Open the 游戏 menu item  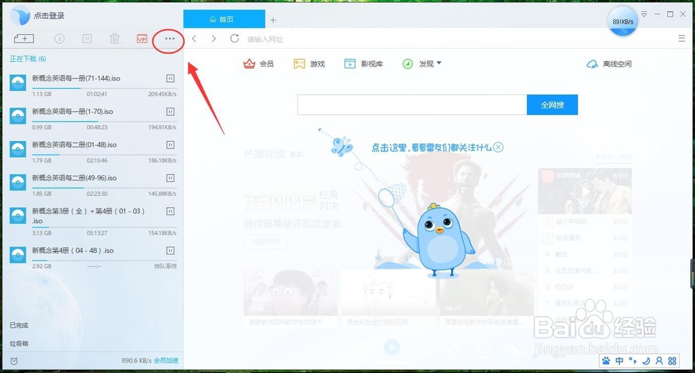[x=309, y=64]
